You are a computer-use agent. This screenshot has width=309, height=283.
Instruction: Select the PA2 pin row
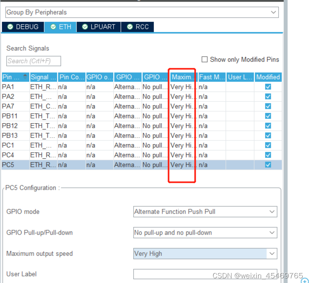point(142,97)
